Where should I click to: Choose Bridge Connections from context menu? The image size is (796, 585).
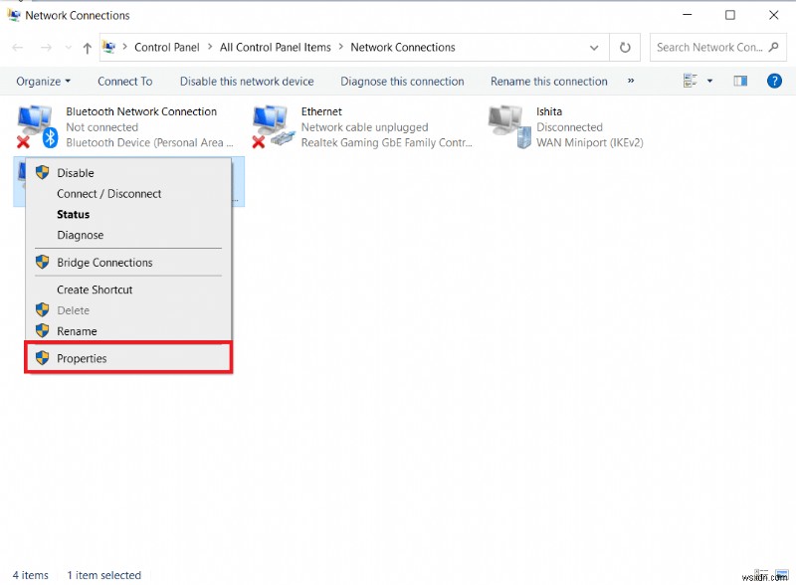(x=128, y=262)
